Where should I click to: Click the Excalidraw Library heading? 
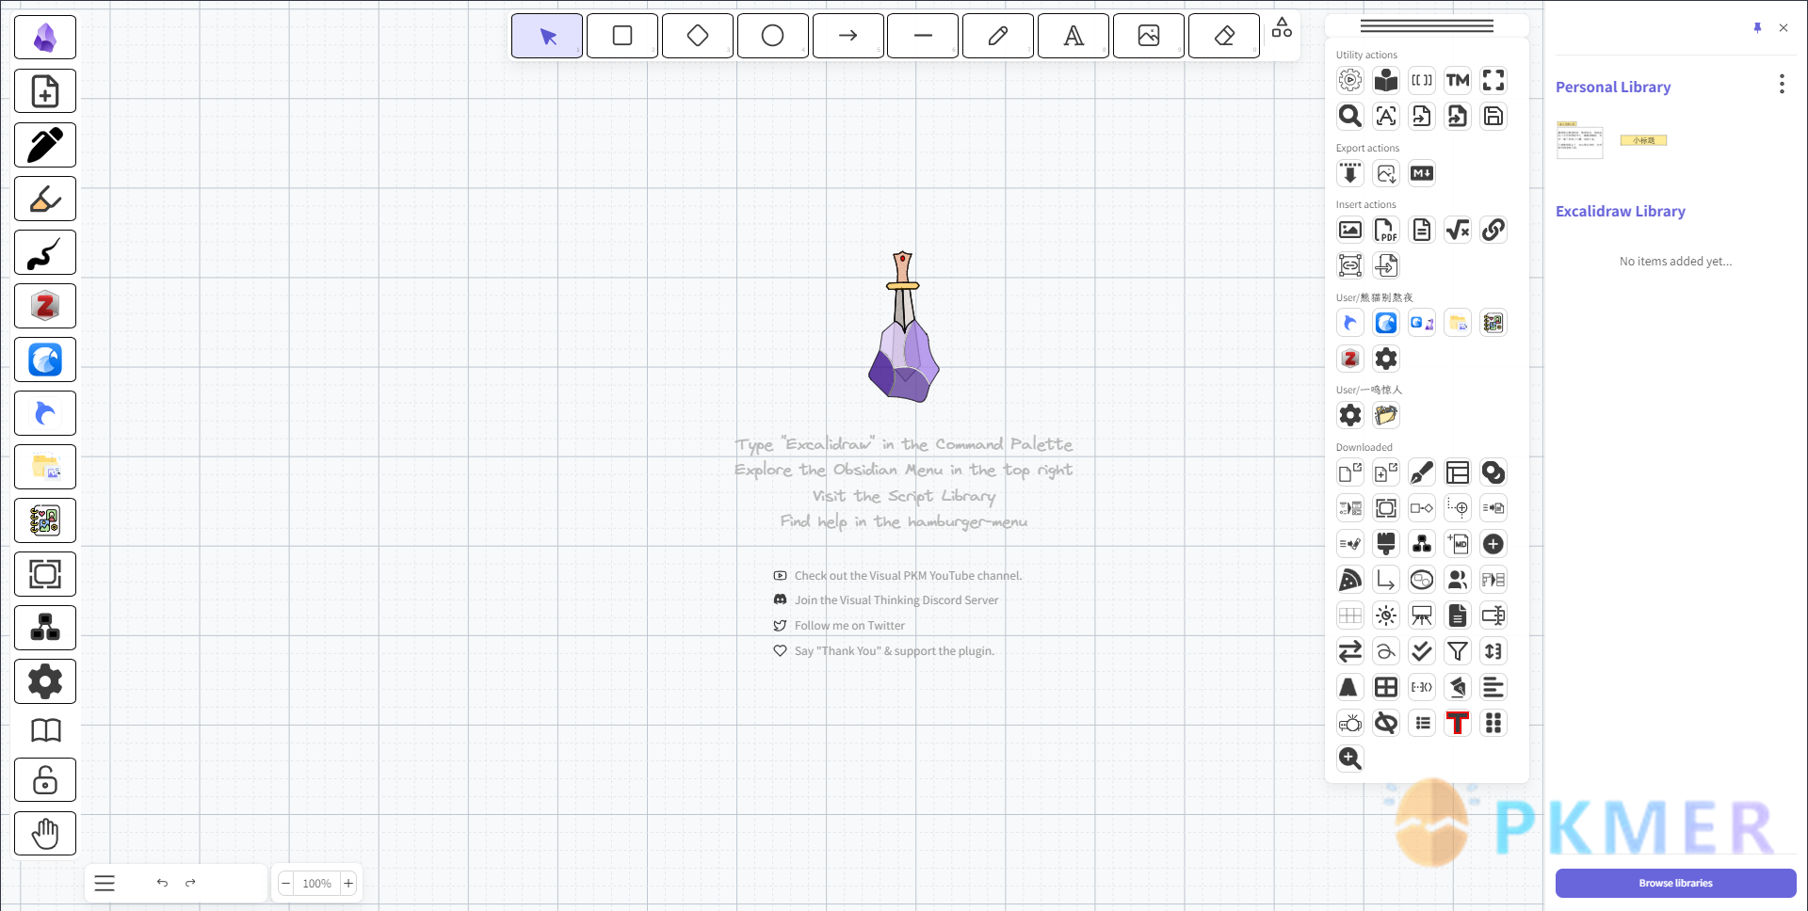click(x=1620, y=212)
